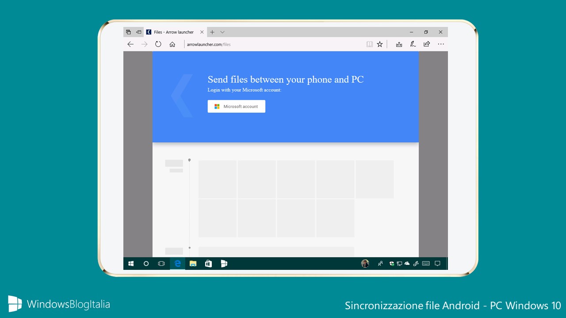Click user avatar in taskbar
Image resolution: width=566 pixels, height=318 pixels.
[365, 264]
